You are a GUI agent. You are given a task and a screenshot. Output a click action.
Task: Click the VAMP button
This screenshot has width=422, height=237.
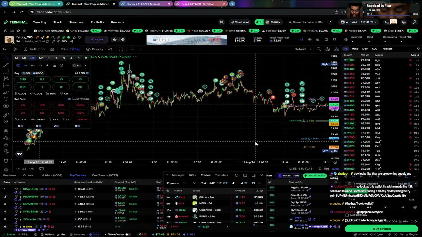(x=97, y=39)
